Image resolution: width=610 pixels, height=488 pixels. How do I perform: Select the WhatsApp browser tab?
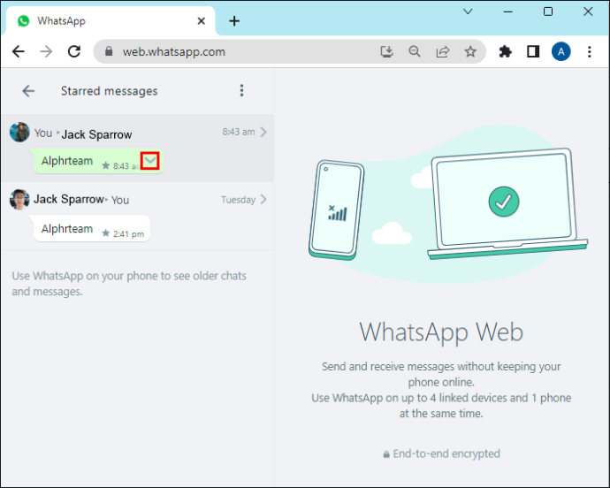coord(109,20)
